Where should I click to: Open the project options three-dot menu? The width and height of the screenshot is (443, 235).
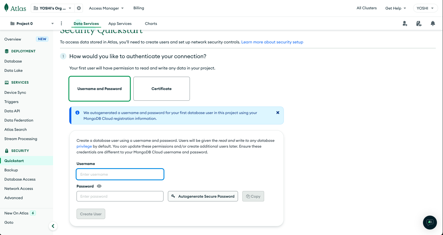pyautogui.click(x=61, y=23)
